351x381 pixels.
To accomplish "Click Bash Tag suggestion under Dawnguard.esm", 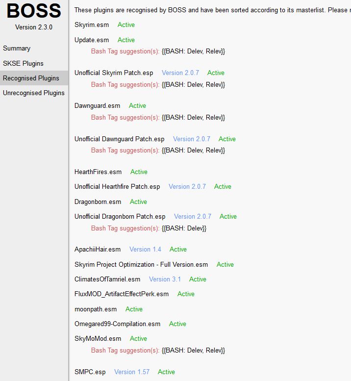I will 158,118.
